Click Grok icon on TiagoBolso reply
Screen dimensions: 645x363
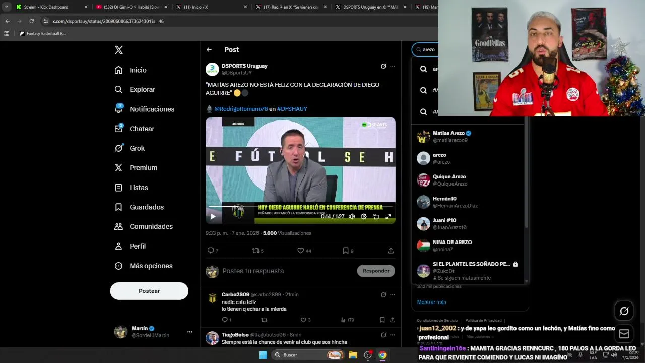(x=383, y=335)
